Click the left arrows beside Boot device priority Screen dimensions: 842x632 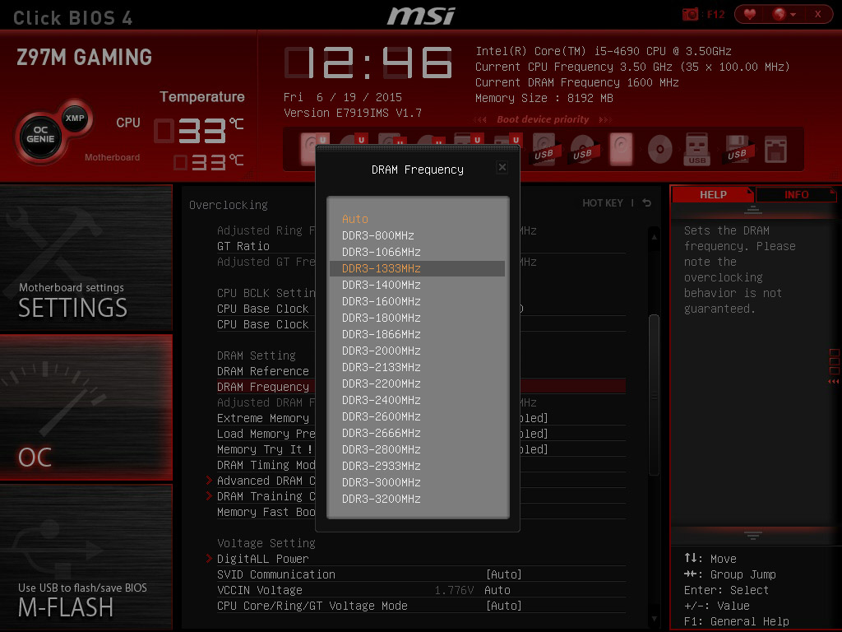coord(480,119)
